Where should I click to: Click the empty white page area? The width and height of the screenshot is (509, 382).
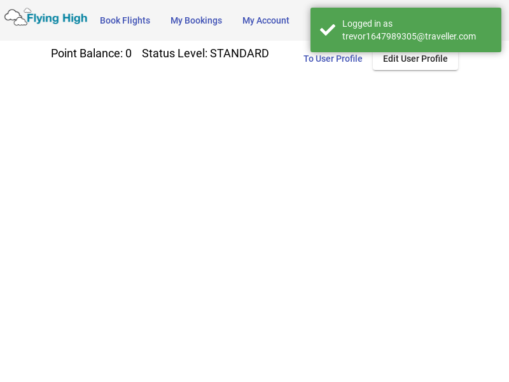click(254, 223)
